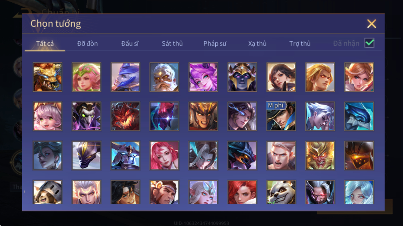Screen dimensions: 403x226
Task: Select the green-eyed dark jester hero
Action: pyautogui.click(x=86, y=116)
